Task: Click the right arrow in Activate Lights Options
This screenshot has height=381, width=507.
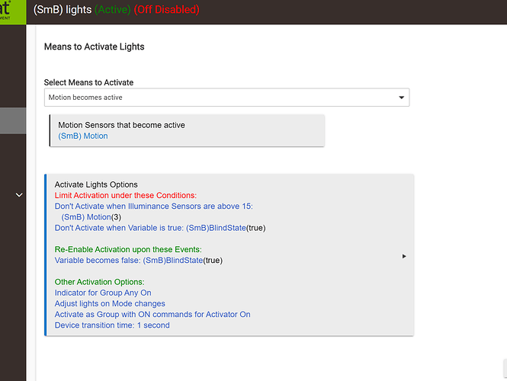Action: coord(404,256)
